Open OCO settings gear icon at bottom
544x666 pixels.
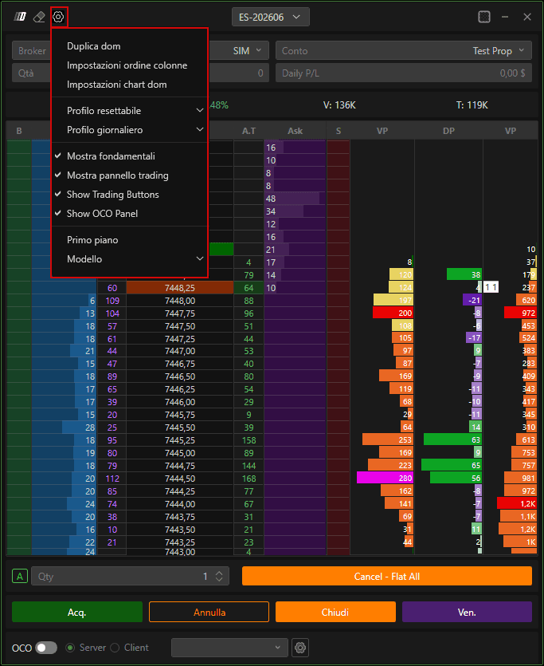[300, 648]
